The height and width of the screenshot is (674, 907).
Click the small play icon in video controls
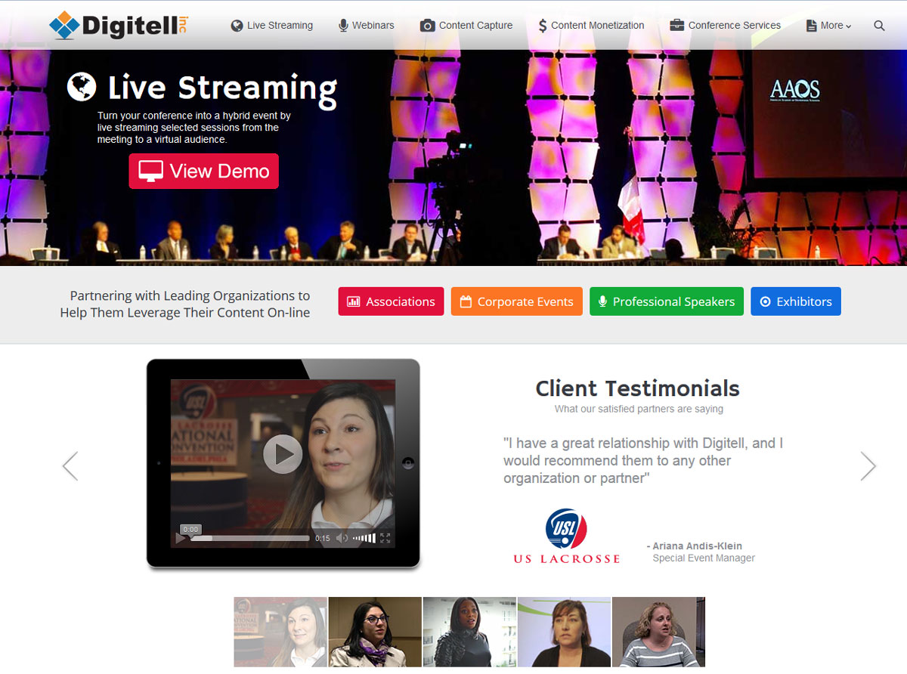181,538
